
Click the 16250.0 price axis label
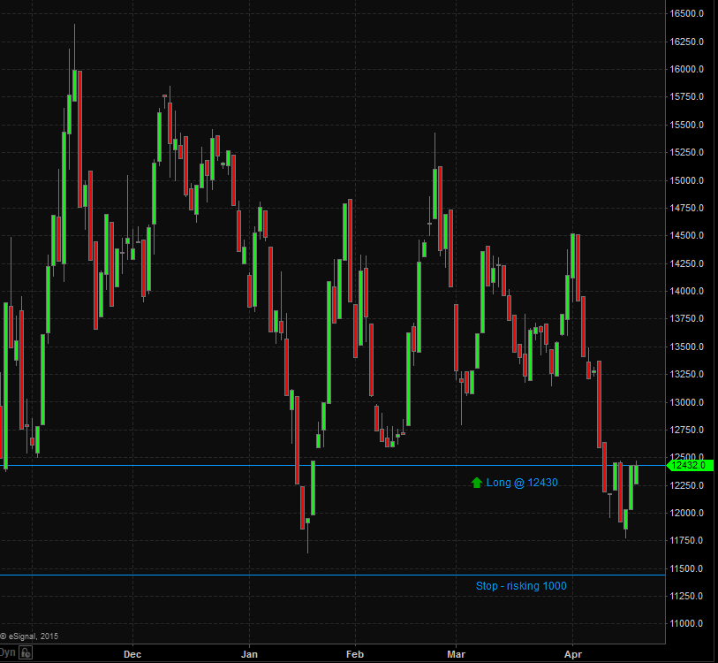click(686, 42)
